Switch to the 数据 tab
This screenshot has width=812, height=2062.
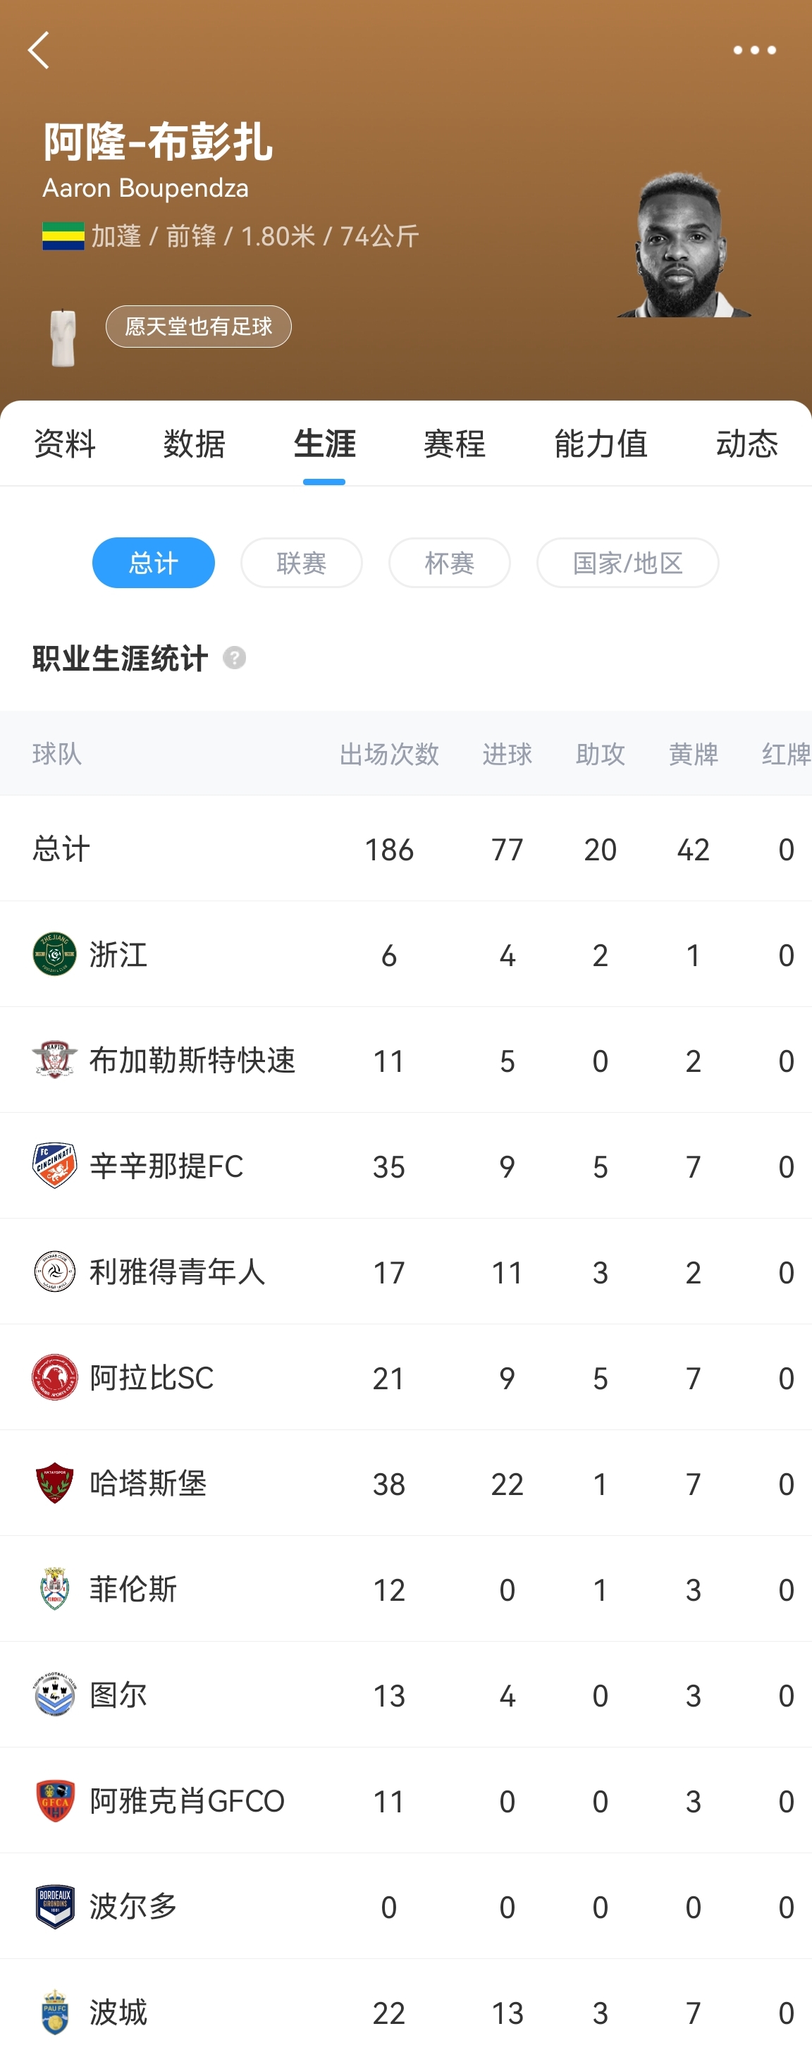pyautogui.click(x=195, y=444)
